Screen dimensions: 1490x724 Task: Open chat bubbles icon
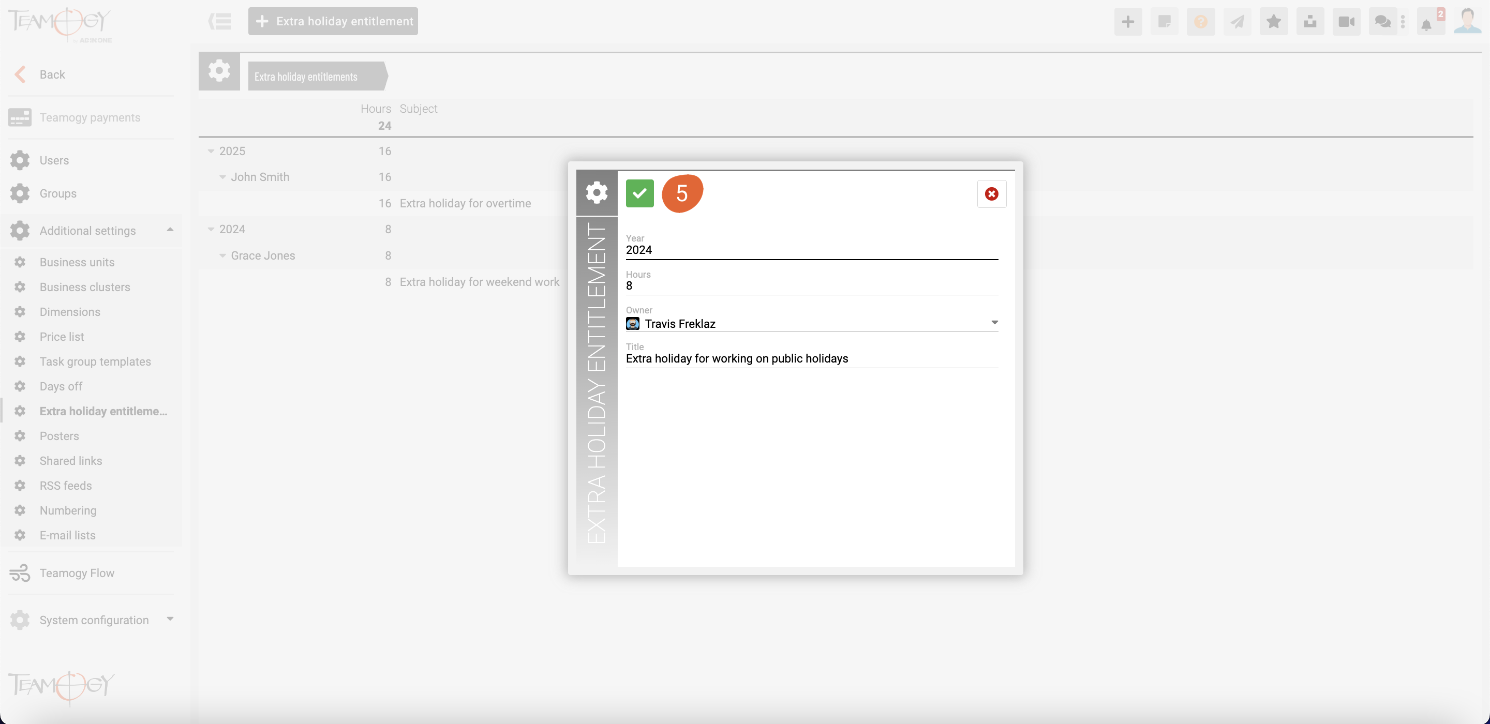click(1383, 22)
